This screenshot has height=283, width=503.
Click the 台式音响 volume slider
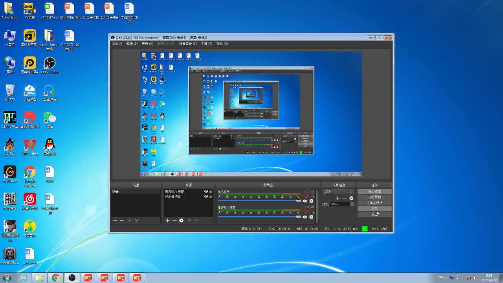[x=259, y=201]
